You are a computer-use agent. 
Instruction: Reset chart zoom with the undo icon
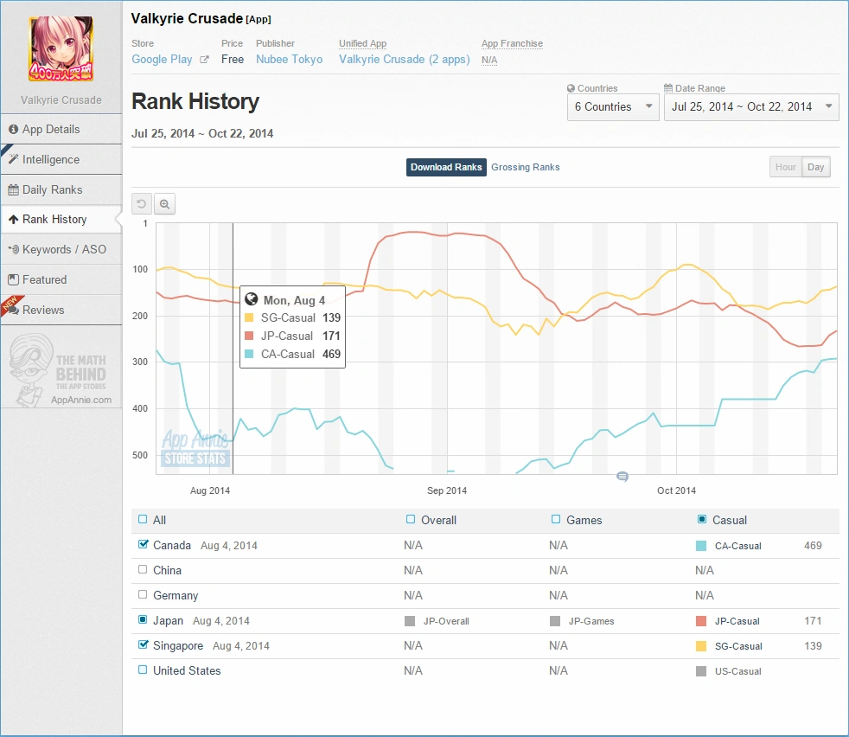(142, 204)
